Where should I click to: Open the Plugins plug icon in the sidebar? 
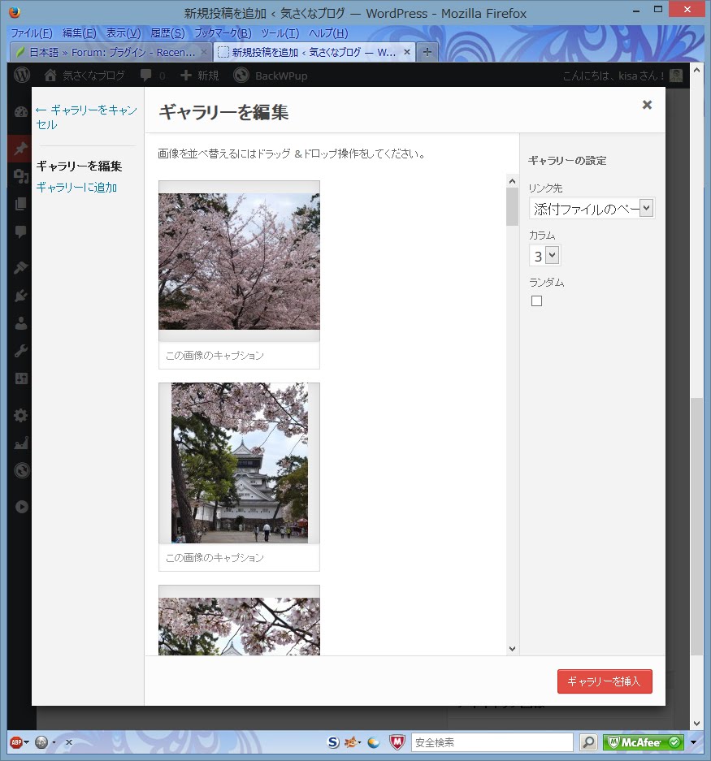[x=21, y=295]
